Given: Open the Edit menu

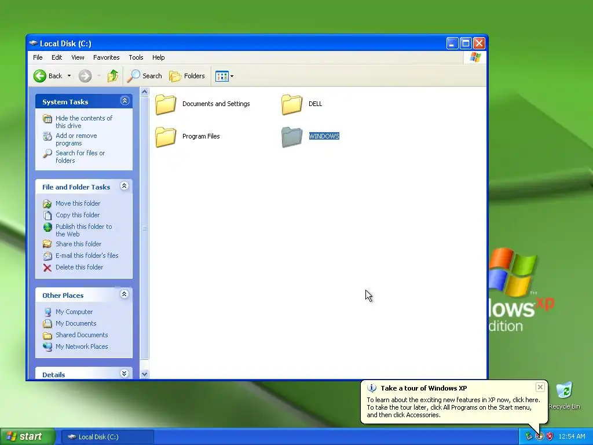Looking at the screenshot, I should click(x=57, y=57).
